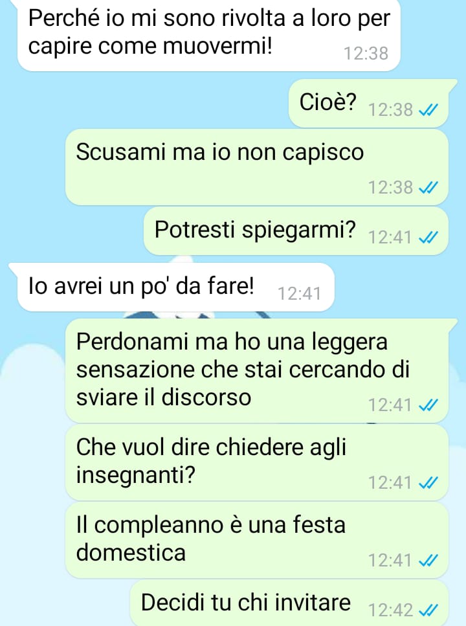
Task: Tap blue ticks beside "insegnanti?" message
Action: click(x=428, y=483)
